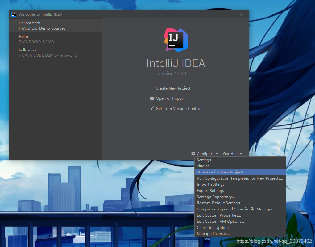Open Plugins from the menu
Image resolution: width=315 pixels, height=247 pixels.
click(203, 166)
